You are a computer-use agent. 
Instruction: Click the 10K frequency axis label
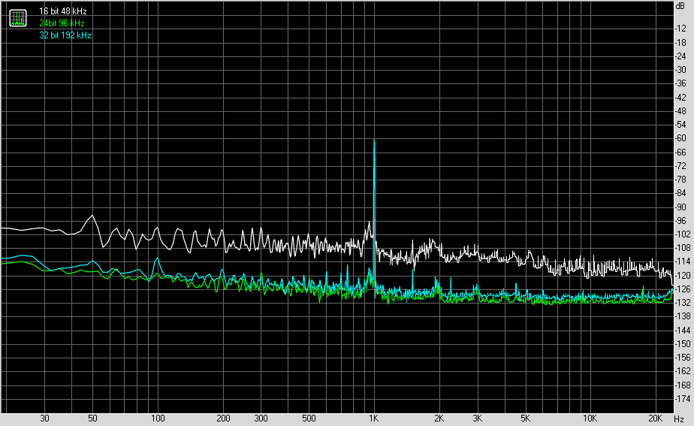(590, 418)
